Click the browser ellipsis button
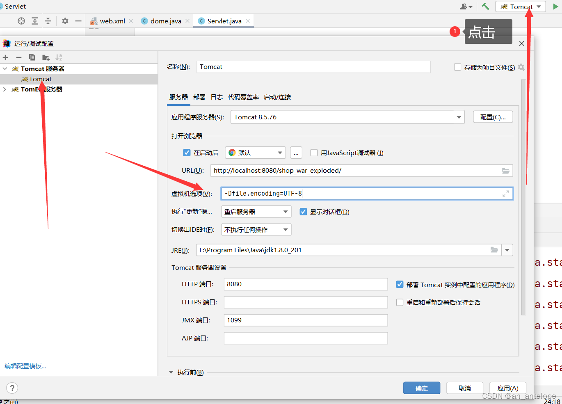 [296, 153]
